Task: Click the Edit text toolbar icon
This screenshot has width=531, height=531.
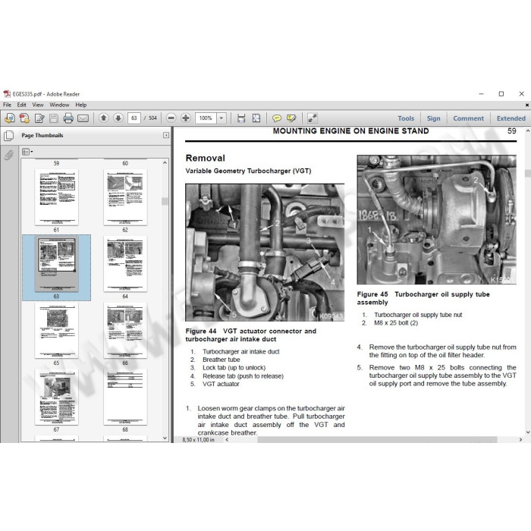Action: pos(39,118)
